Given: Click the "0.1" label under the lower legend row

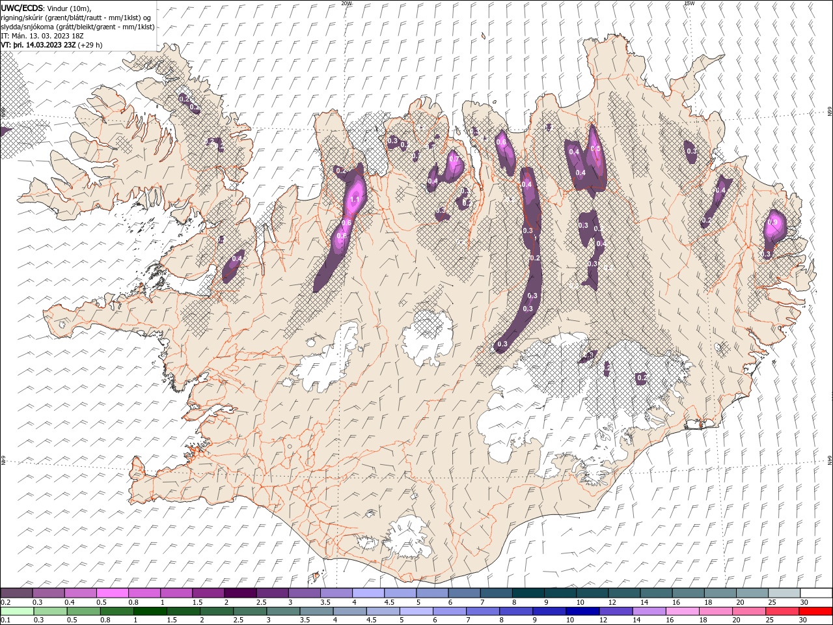Looking at the screenshot, I should [5, 620].
